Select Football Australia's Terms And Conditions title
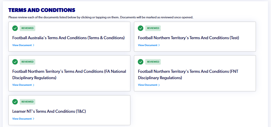Viewport: 271px width, 127px height. [x=69, y=38]
